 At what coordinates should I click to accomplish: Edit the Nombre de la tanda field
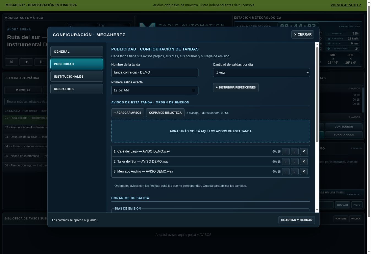tap(155, 72)
